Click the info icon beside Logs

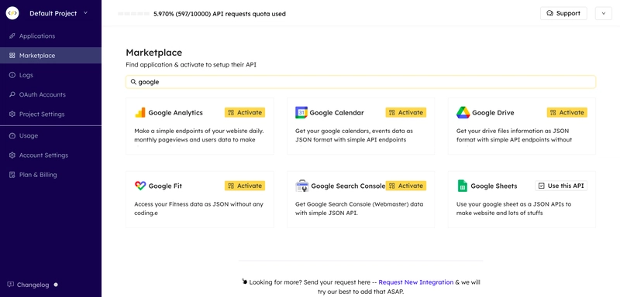[x=12, y=75]
